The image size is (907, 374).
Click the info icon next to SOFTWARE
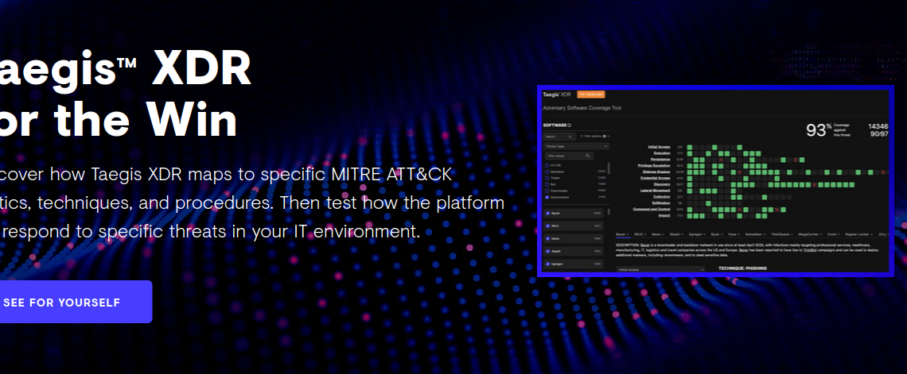(x=570, y=125)
